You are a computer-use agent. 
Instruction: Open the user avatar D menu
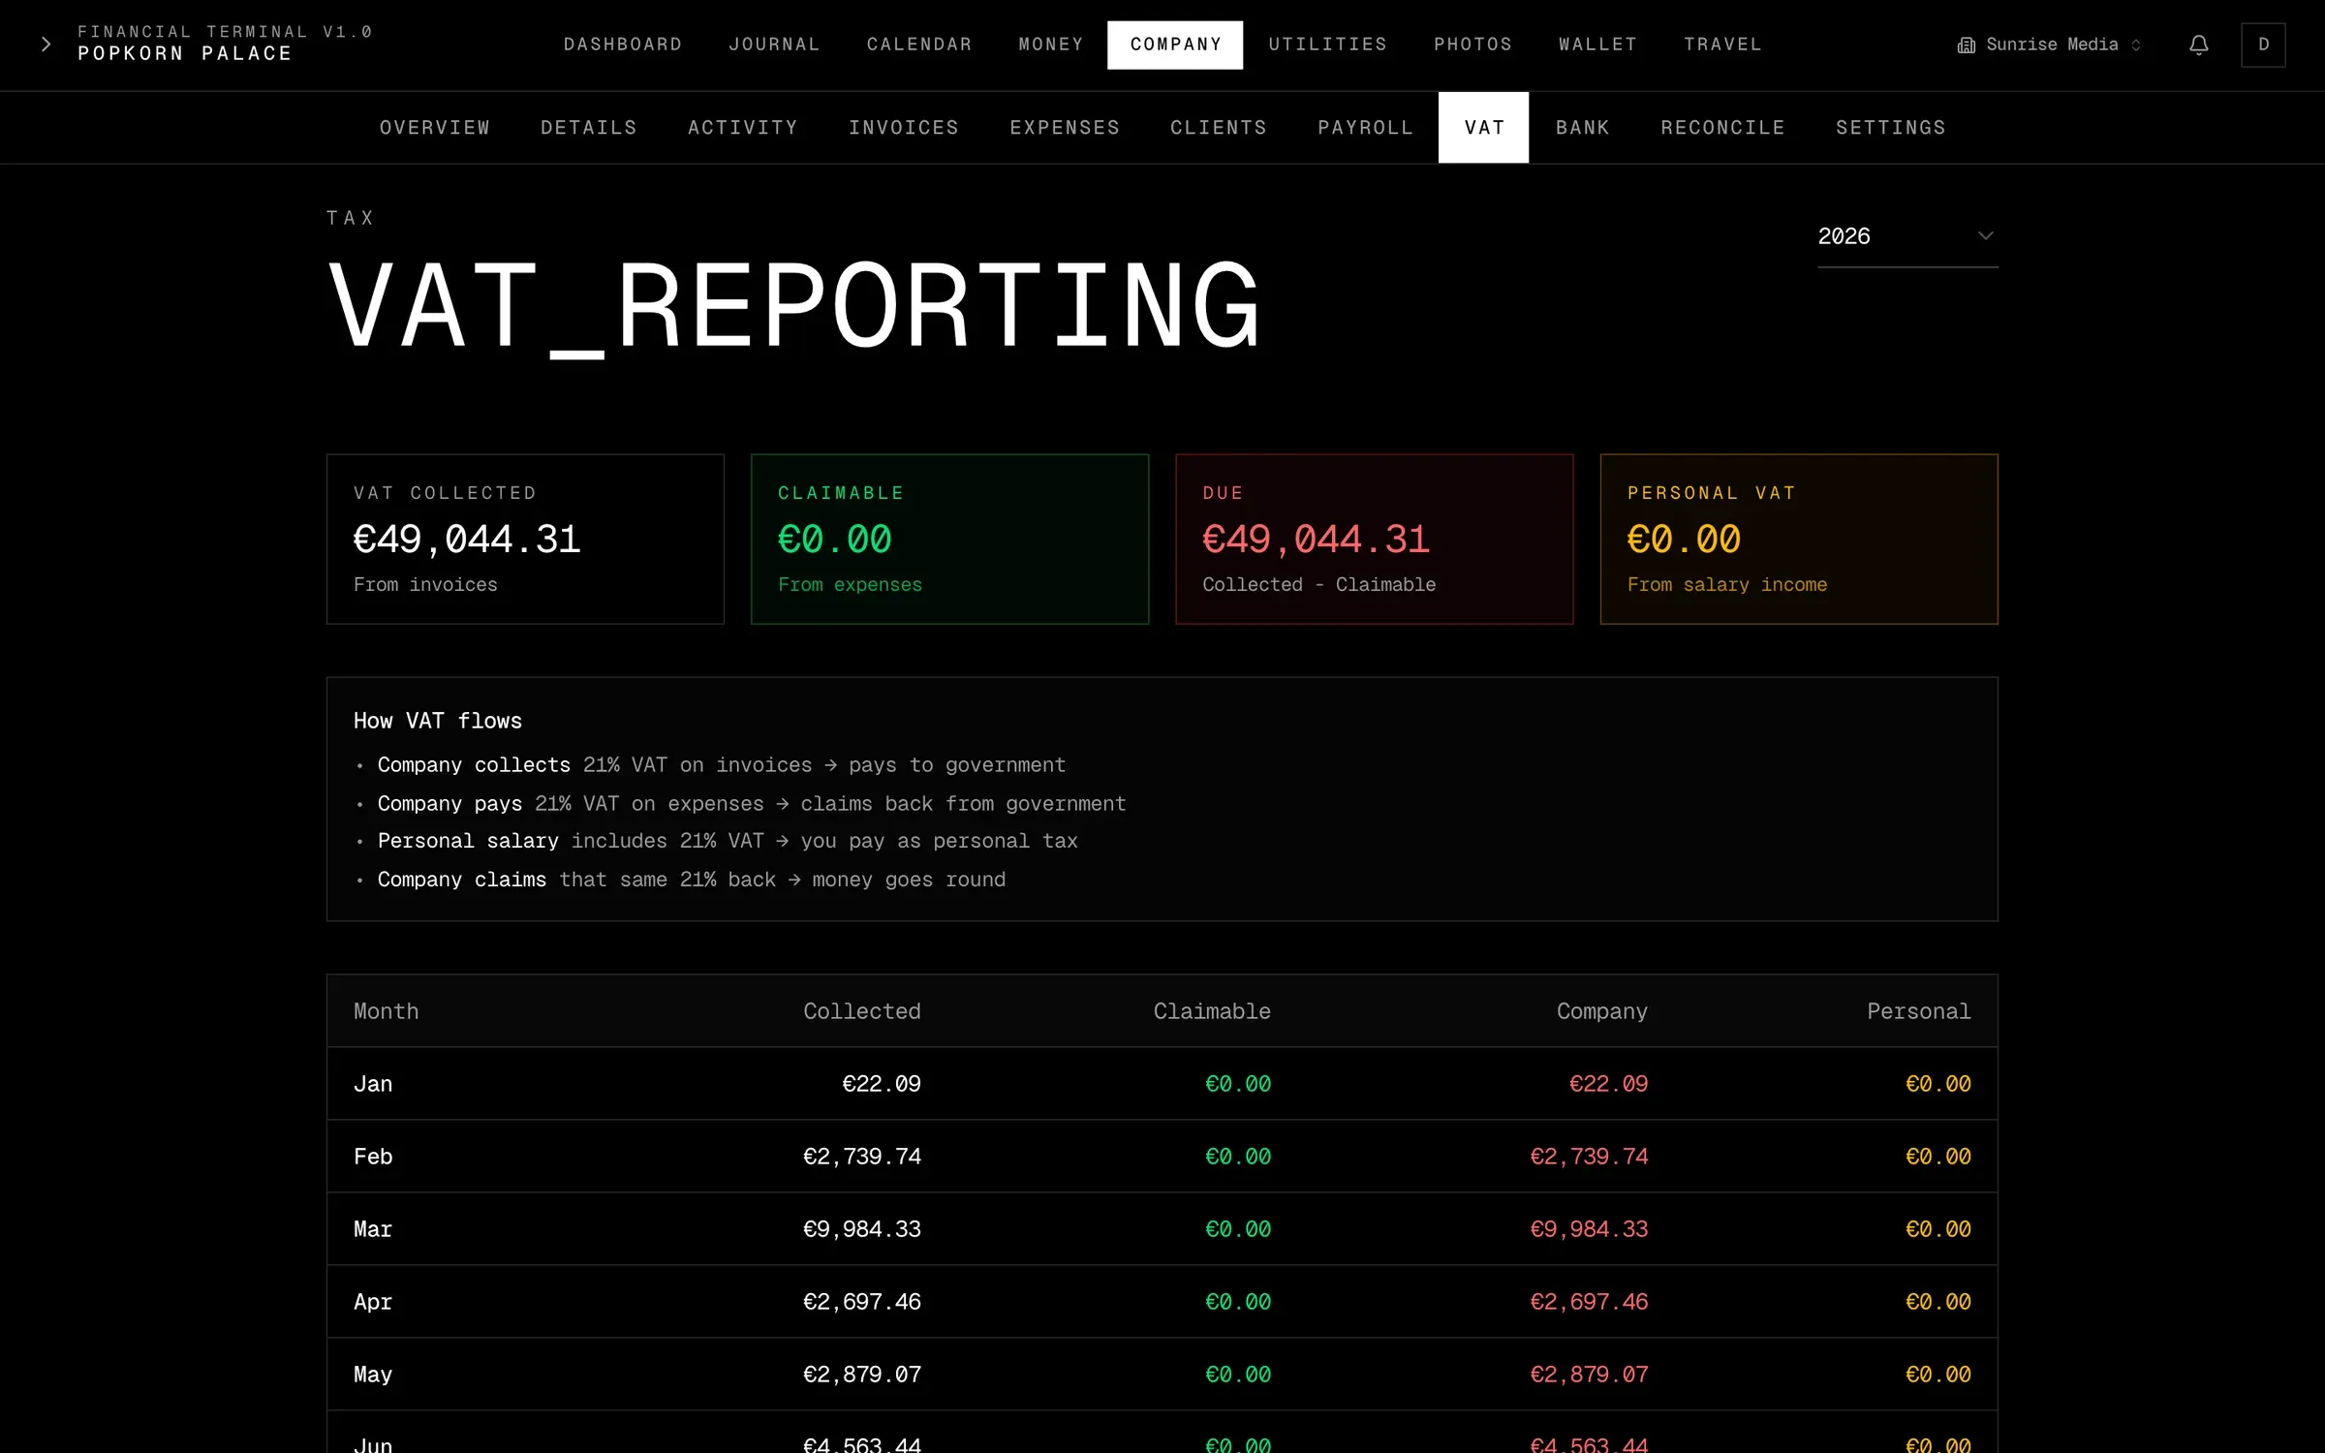coord(2263,45)
